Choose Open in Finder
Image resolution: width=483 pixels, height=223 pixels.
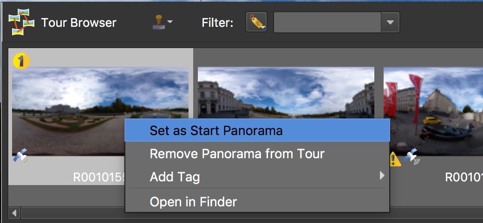click(x=193, y=202)
